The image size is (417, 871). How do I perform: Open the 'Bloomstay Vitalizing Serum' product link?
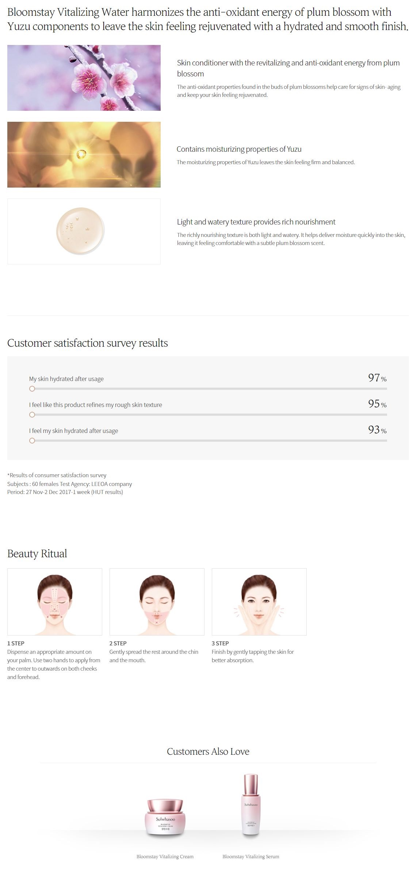251,856
